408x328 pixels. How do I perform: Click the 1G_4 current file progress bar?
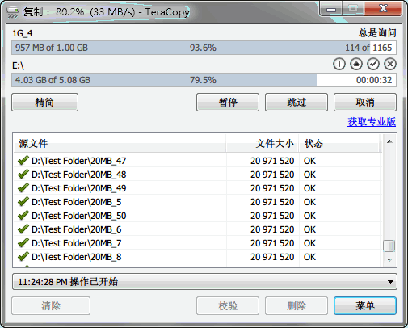click(x=204, y=48)
